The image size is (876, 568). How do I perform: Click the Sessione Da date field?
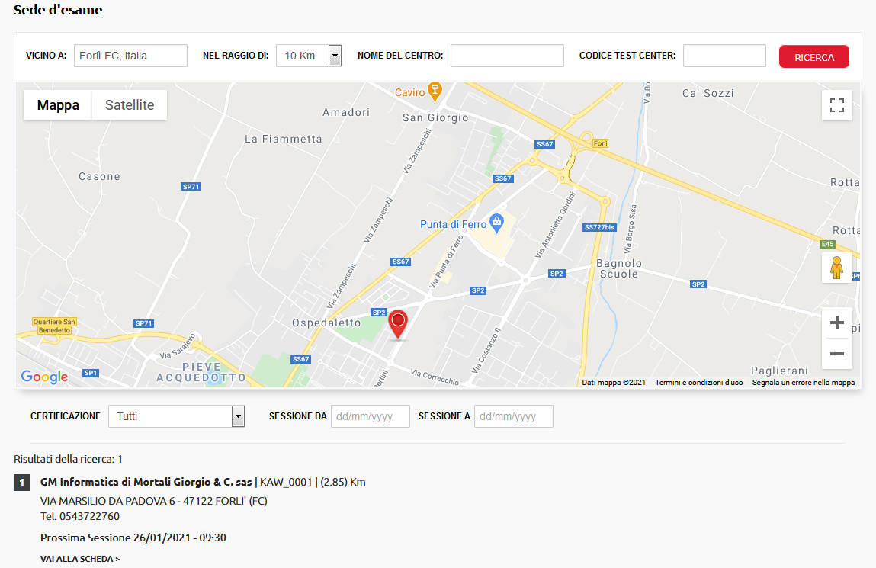[x=371, y=416]
